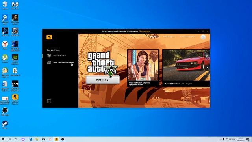252x142 pixels.
Task: Open Edge from the taskbar
Action: click(31, 139)
